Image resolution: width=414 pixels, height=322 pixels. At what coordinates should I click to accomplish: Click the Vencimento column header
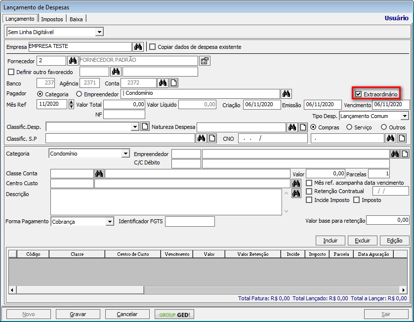click(177, 254)
